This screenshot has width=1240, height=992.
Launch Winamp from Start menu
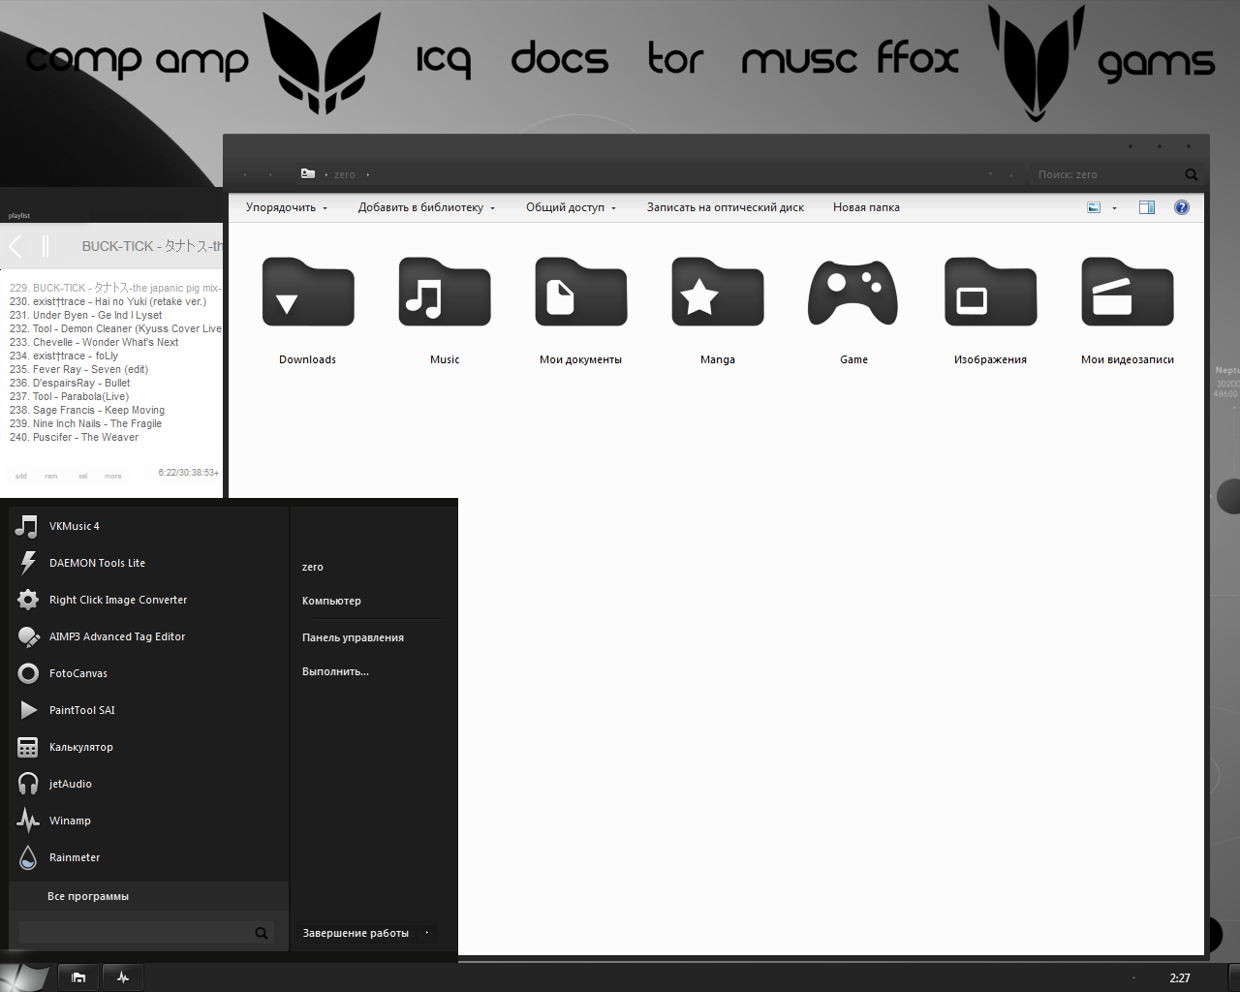(149, 821)
